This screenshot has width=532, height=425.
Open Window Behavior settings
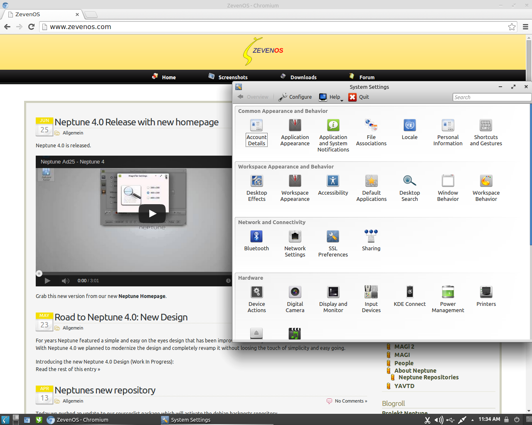tap(448, 188)
